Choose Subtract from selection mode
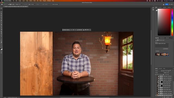Viewport: 174px width, 98px height. pos(12,4)
